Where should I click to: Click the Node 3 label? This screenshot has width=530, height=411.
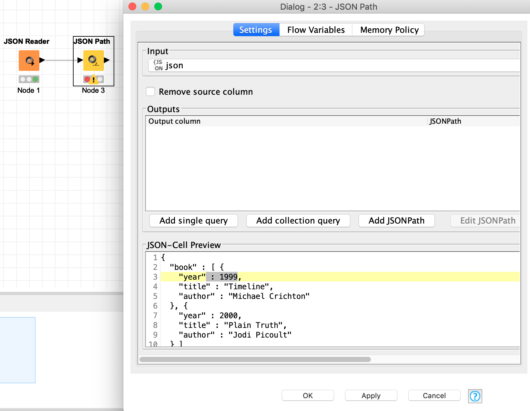[x=93, y=90]
